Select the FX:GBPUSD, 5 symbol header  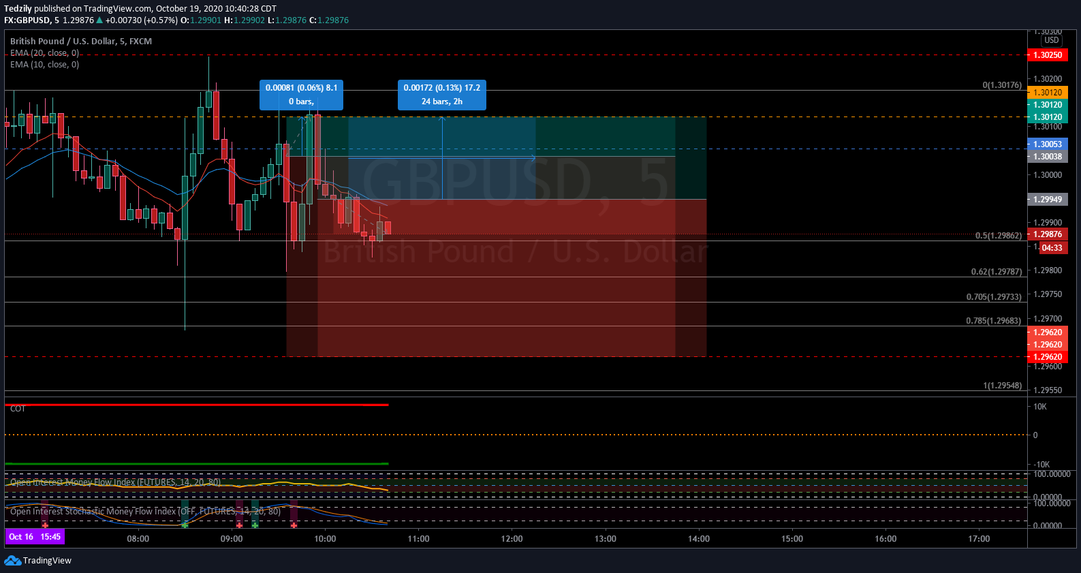point(31,20)
